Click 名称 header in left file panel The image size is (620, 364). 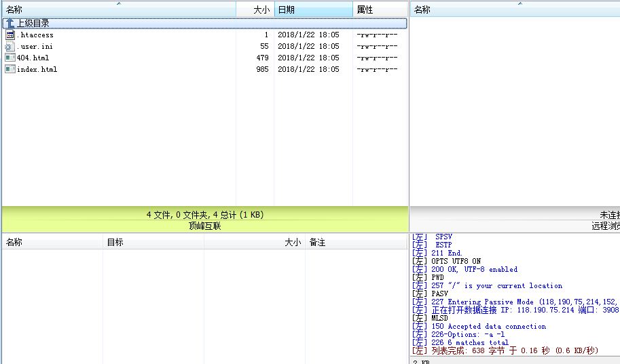[14, 9]
